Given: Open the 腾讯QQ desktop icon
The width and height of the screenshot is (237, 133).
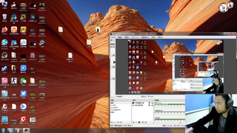Looking at the screenshot, I should (x=14, y=5).
